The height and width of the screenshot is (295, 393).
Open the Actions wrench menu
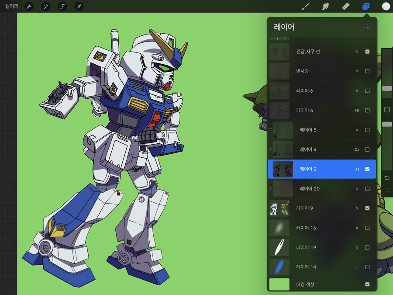[x=29, y=6]
